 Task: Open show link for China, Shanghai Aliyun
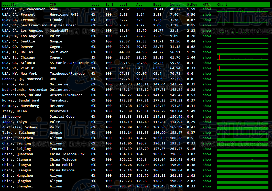207,186
